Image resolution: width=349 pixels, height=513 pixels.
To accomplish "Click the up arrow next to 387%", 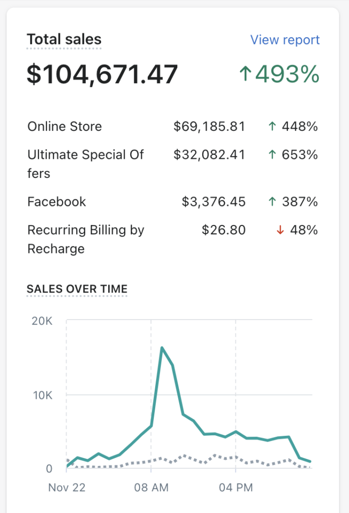I will point(272,201).
